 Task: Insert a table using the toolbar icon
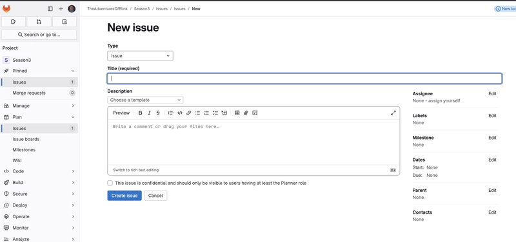click(237, 113)
